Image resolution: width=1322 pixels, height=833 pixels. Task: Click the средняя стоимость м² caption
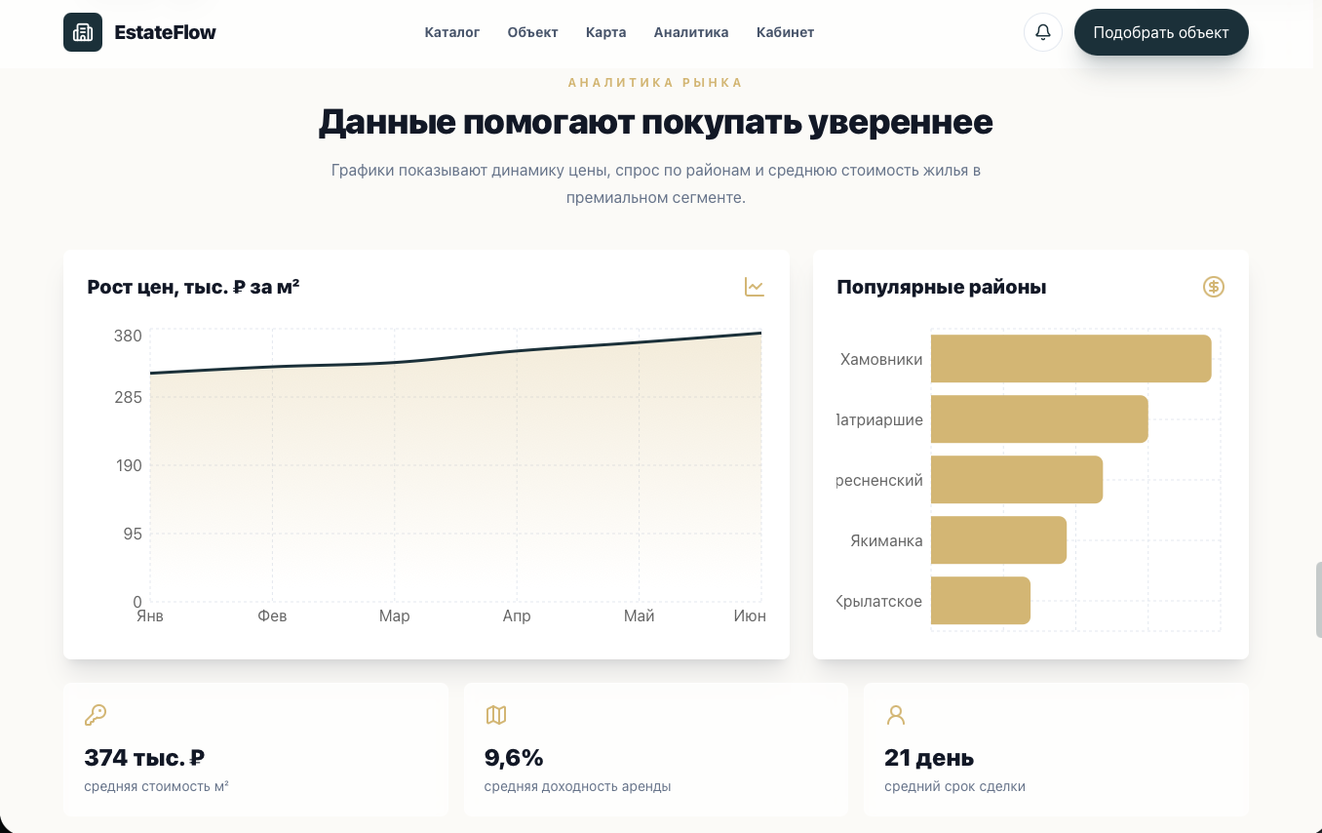pyautogui.click(x=156, y=786)
